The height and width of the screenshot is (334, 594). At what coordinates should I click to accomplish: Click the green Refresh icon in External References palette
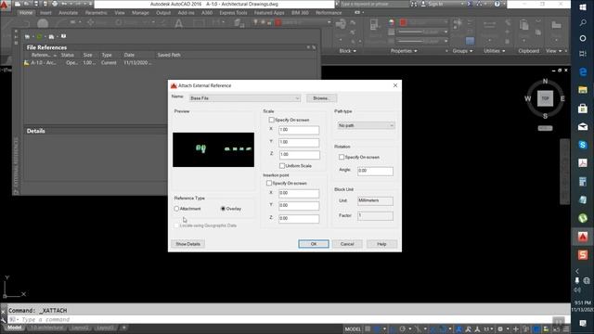pos(39,37)
